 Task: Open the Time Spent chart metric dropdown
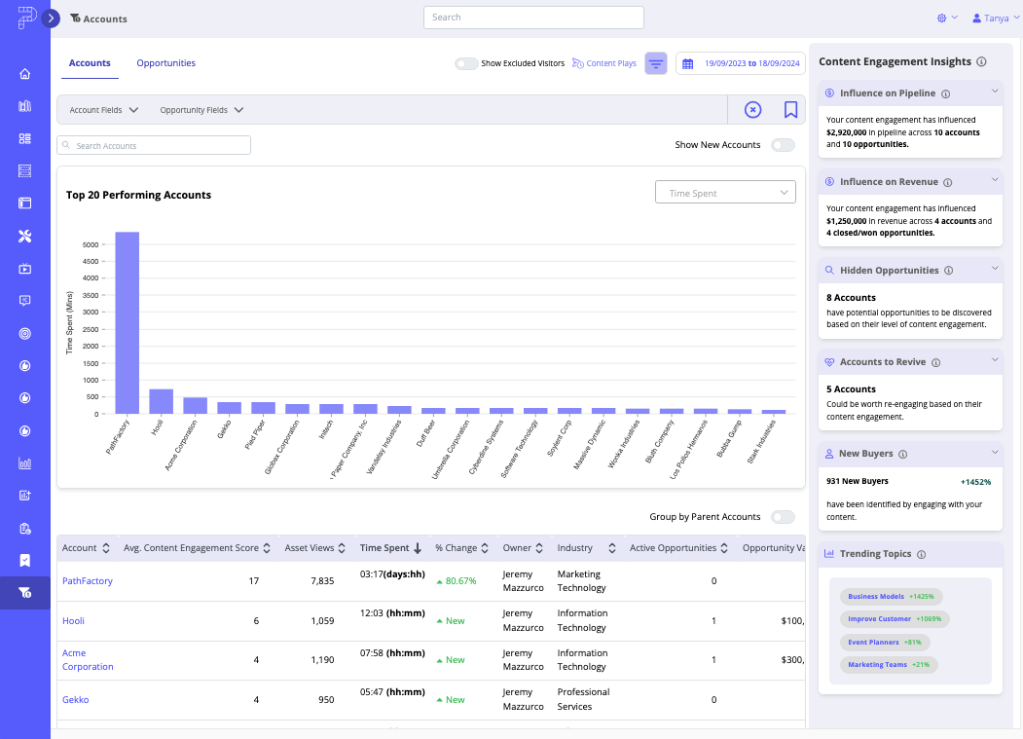(725, 192)
